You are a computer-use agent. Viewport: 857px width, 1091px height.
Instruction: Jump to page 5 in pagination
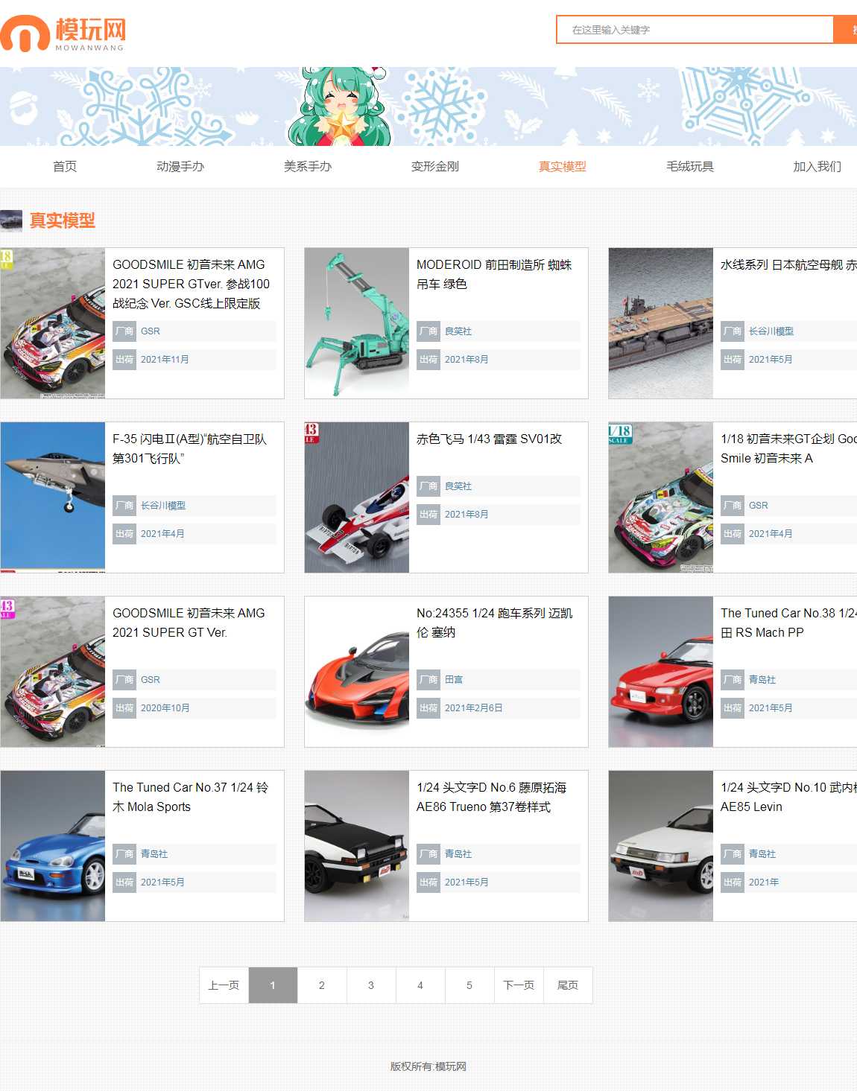pyautogui.click(x=469, y=985)
